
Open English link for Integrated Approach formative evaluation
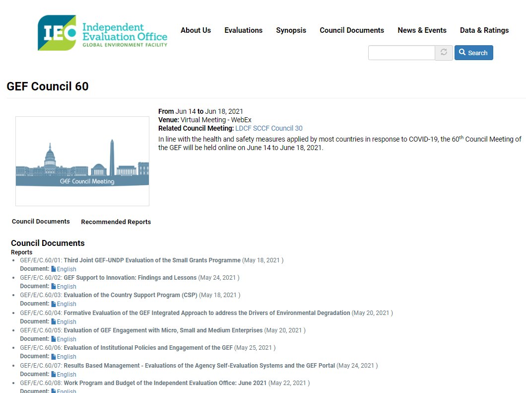pyautogui.click(x=66, y=322)
